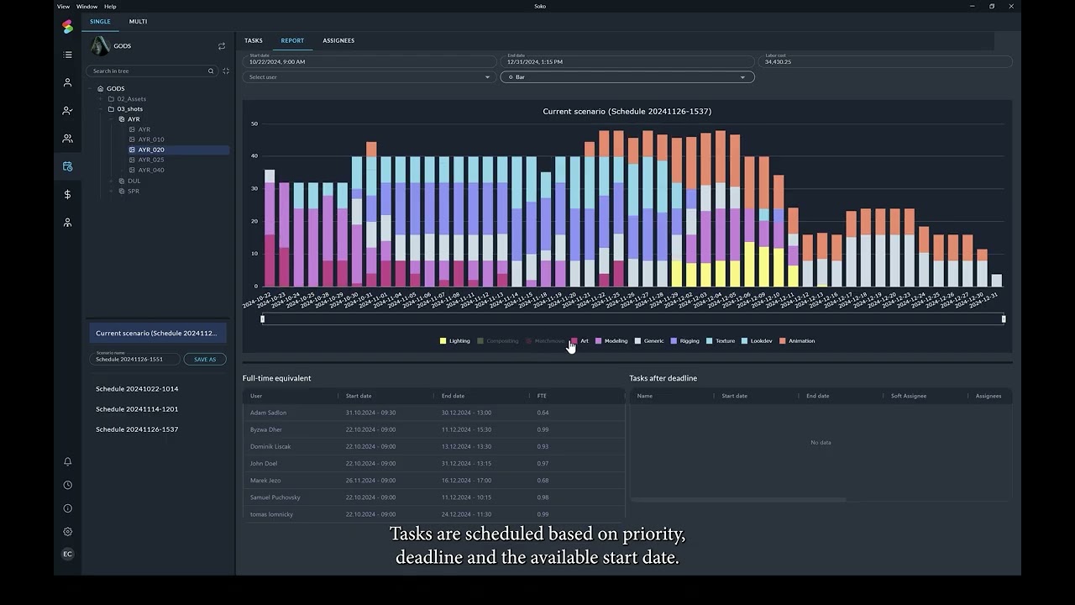Click the GODS project thumbnail
Image resolution: width=1075 pixels, height=605 pixels.
tap(100, 45)
